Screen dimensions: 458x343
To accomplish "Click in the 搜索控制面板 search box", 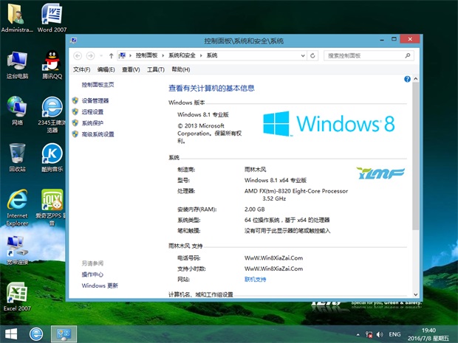I will (362, 55).
